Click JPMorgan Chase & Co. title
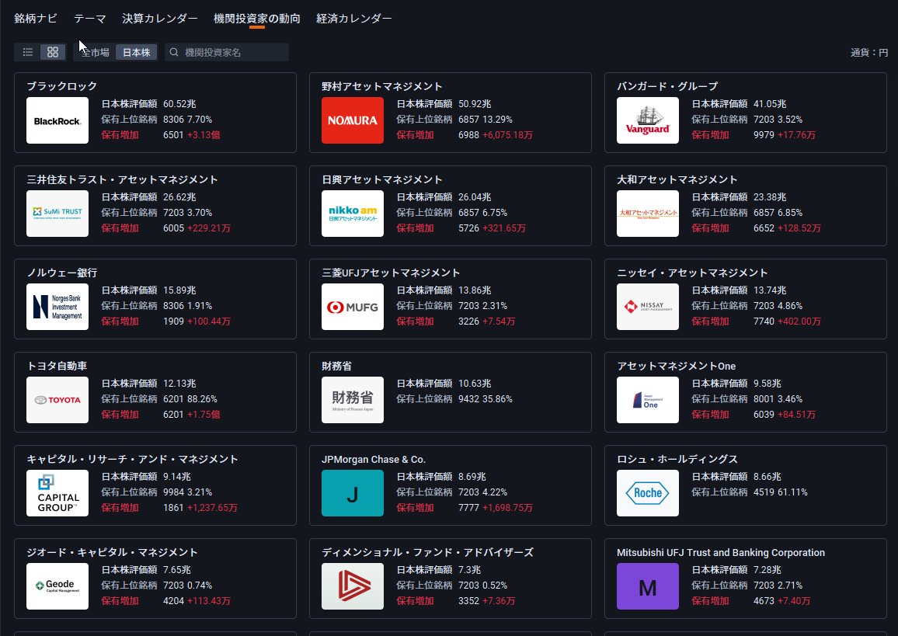This screenshot has height=636, width=898. (374, 459)
